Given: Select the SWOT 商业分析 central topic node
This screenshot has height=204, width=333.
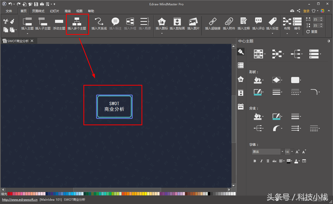Looking at the screenshot, I should pos(114,106).
